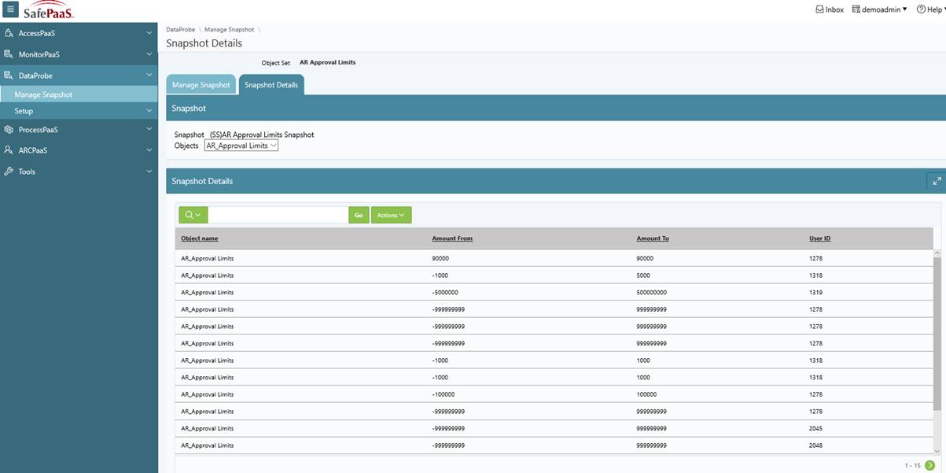Sort by Amount From column header
The width and height of the screenshot is (946, 473).
(452, 238)
